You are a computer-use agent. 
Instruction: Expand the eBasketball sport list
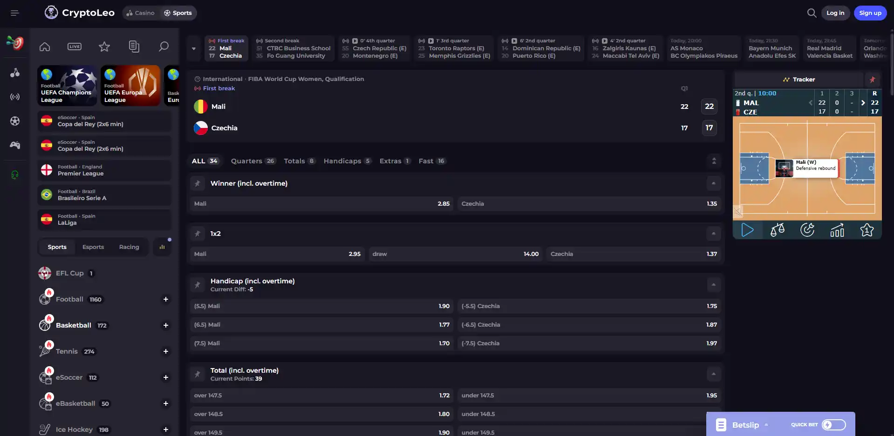[x=165, y=403]
